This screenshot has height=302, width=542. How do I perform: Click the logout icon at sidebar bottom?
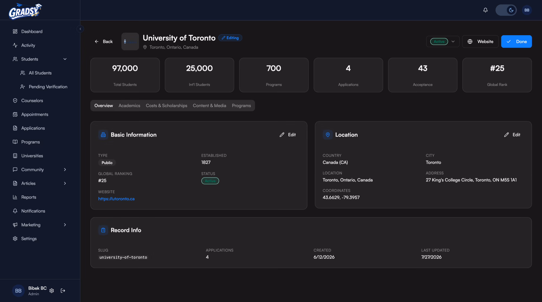point(63,291)
